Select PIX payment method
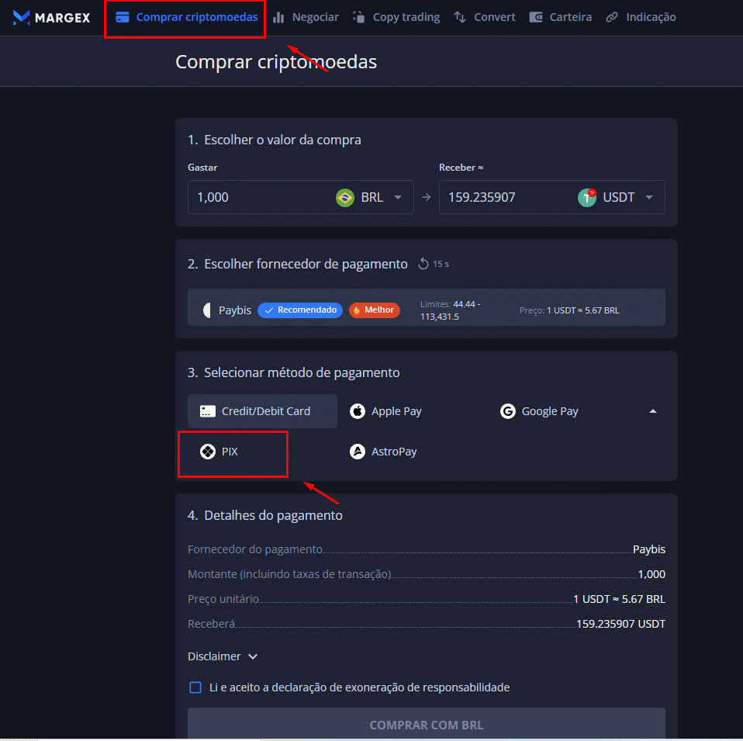The width and height of the screenshot is (743, 741). 231,452
